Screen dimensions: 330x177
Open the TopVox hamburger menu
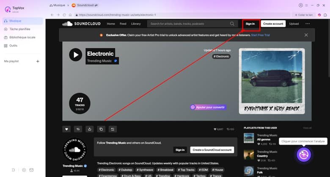pos(307,5)
